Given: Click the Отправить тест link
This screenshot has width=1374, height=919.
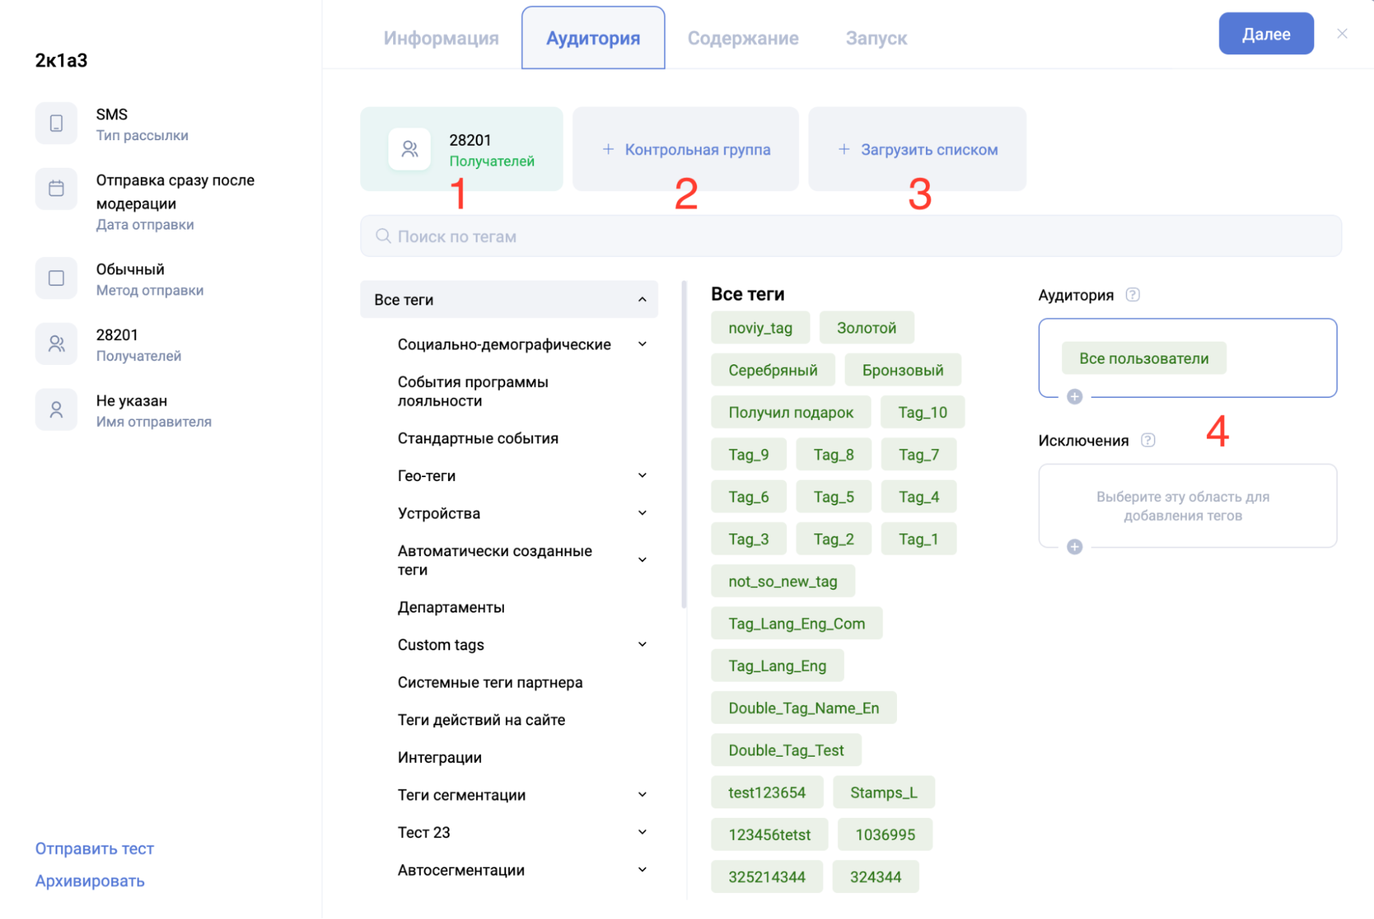Looking at the screenshot, I should pos(95,849).
